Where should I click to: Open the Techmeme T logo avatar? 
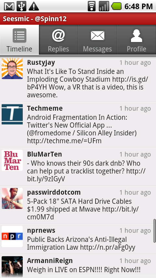[12, 114]
